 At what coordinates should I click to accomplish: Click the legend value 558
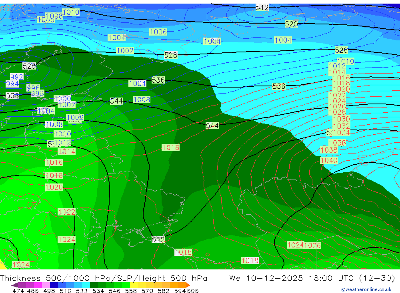tap(131, 291)
